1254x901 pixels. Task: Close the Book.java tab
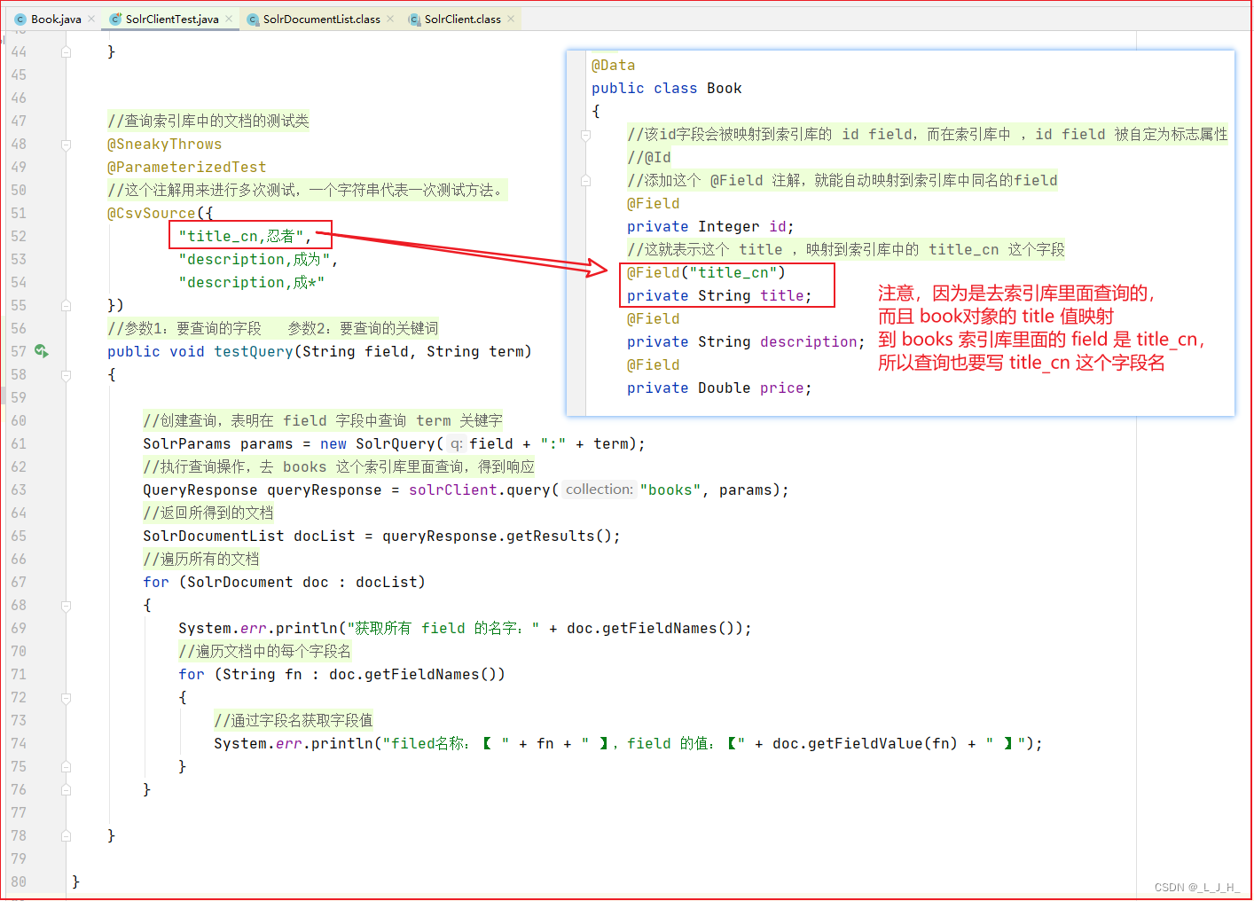91,19
